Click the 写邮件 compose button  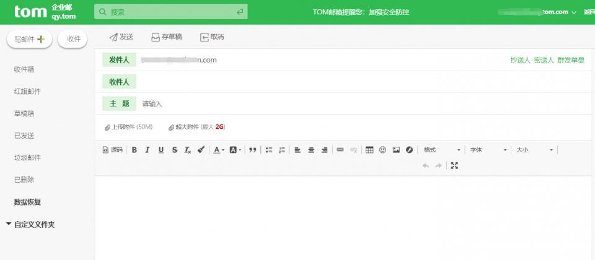click(x=30, y=40)
